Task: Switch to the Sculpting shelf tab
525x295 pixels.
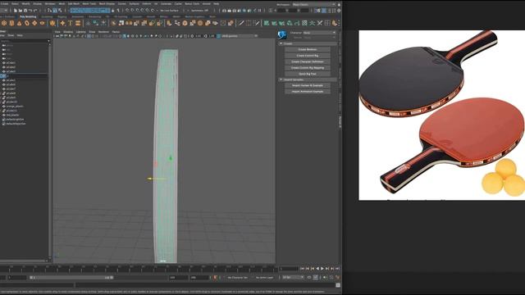Action: click(47, 16)
